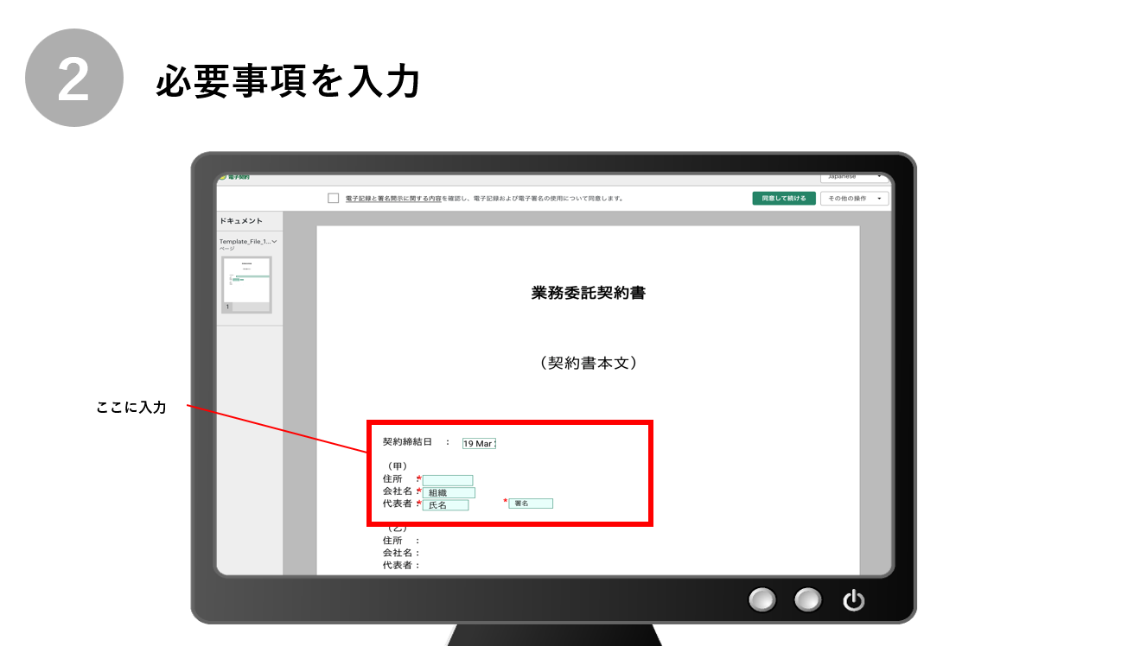Click the ドキュメント panel header
This screenshot has width=1147, height=646.
click(x=241, y=221)
